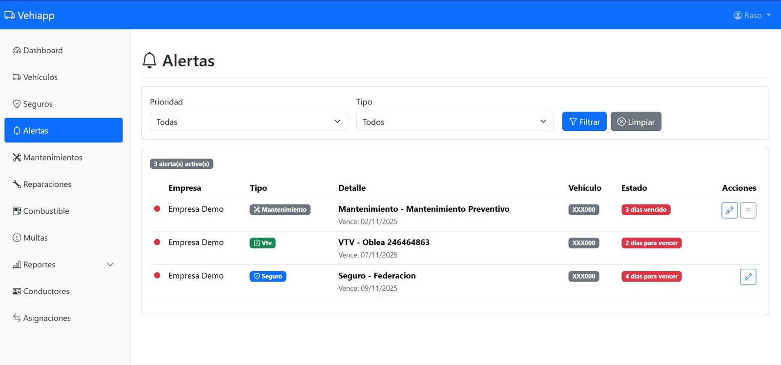781x365 pixels.
Task: Open the Raso user menu
Action: pyautogui.click(x=752, y=15)
